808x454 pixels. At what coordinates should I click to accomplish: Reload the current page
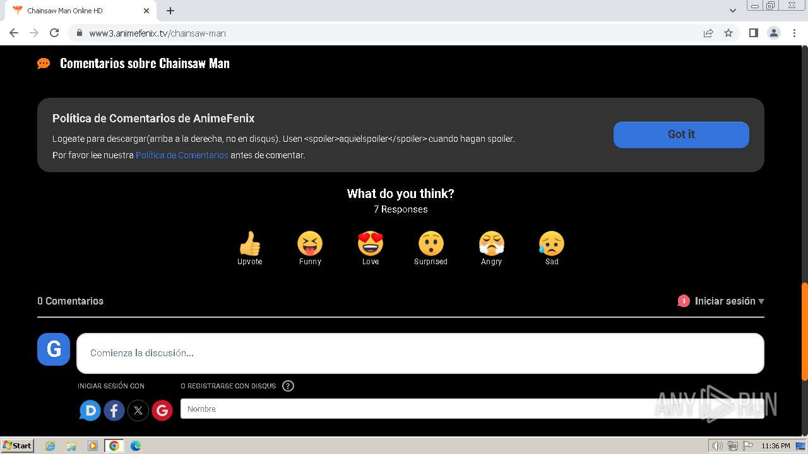[x=54, y=33]
